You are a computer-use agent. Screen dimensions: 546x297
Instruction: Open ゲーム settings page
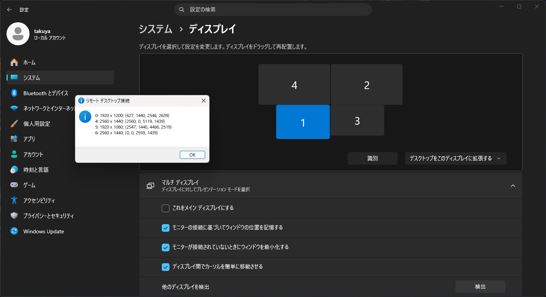(60, 185)
